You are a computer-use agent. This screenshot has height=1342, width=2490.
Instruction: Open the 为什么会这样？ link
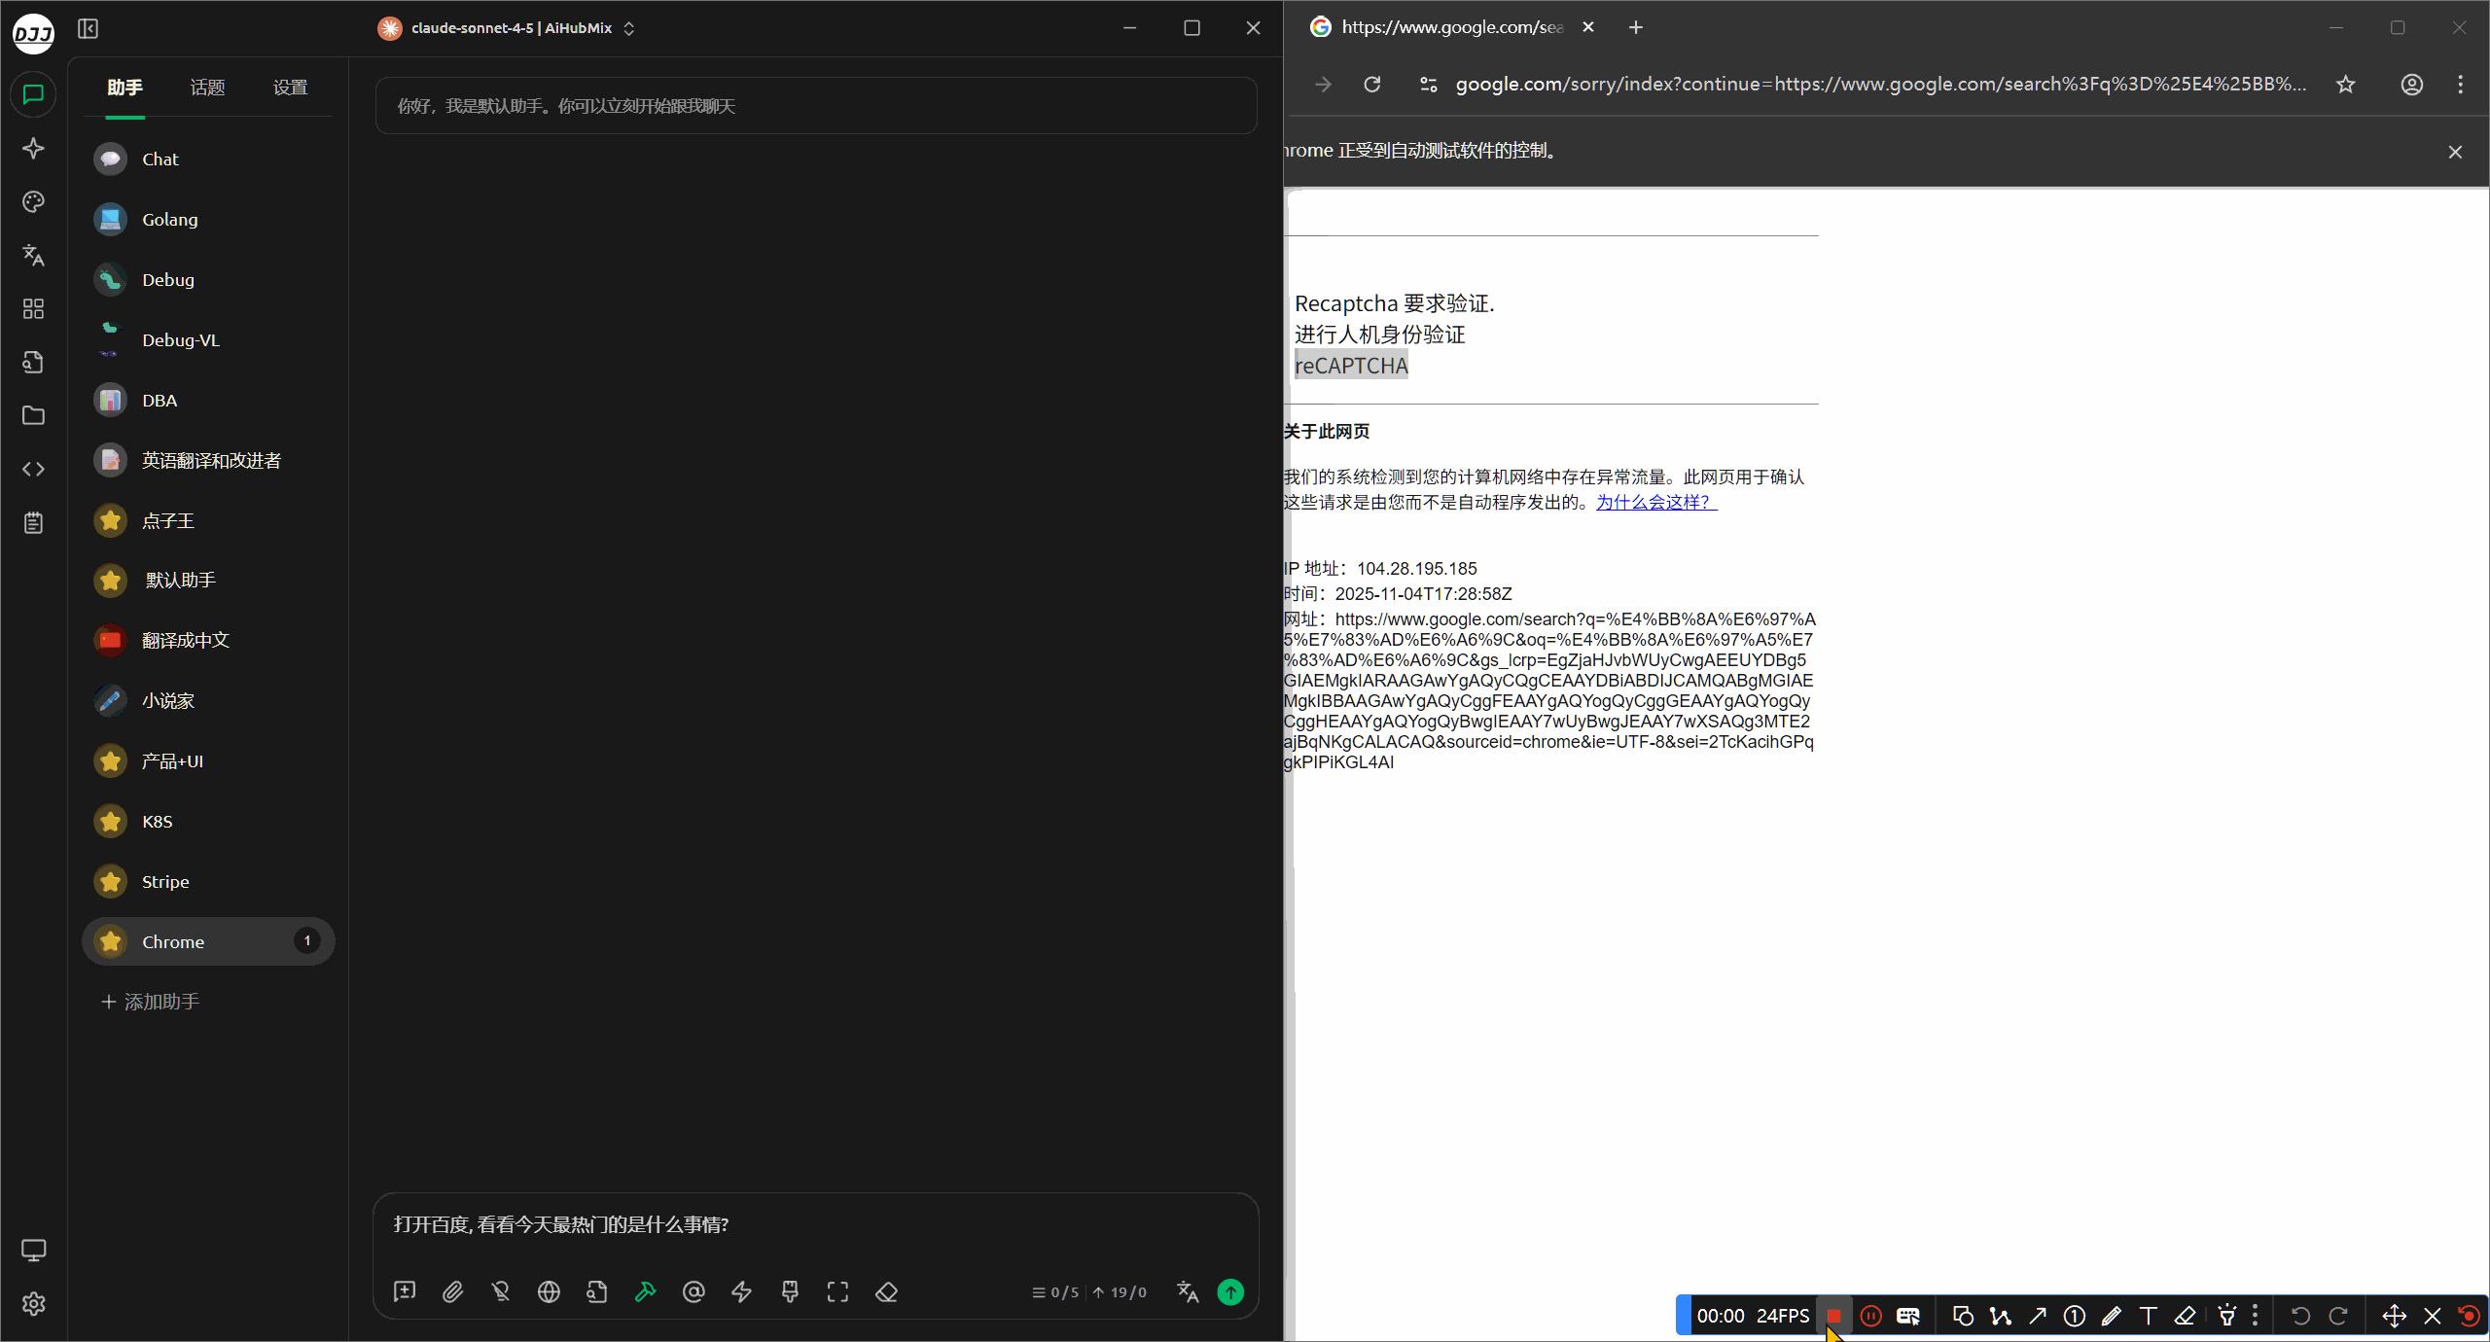pyautogui.click(x=1655, y=502)
